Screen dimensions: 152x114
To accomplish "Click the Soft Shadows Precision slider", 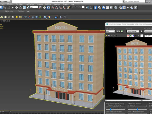I will pos(137,109).
